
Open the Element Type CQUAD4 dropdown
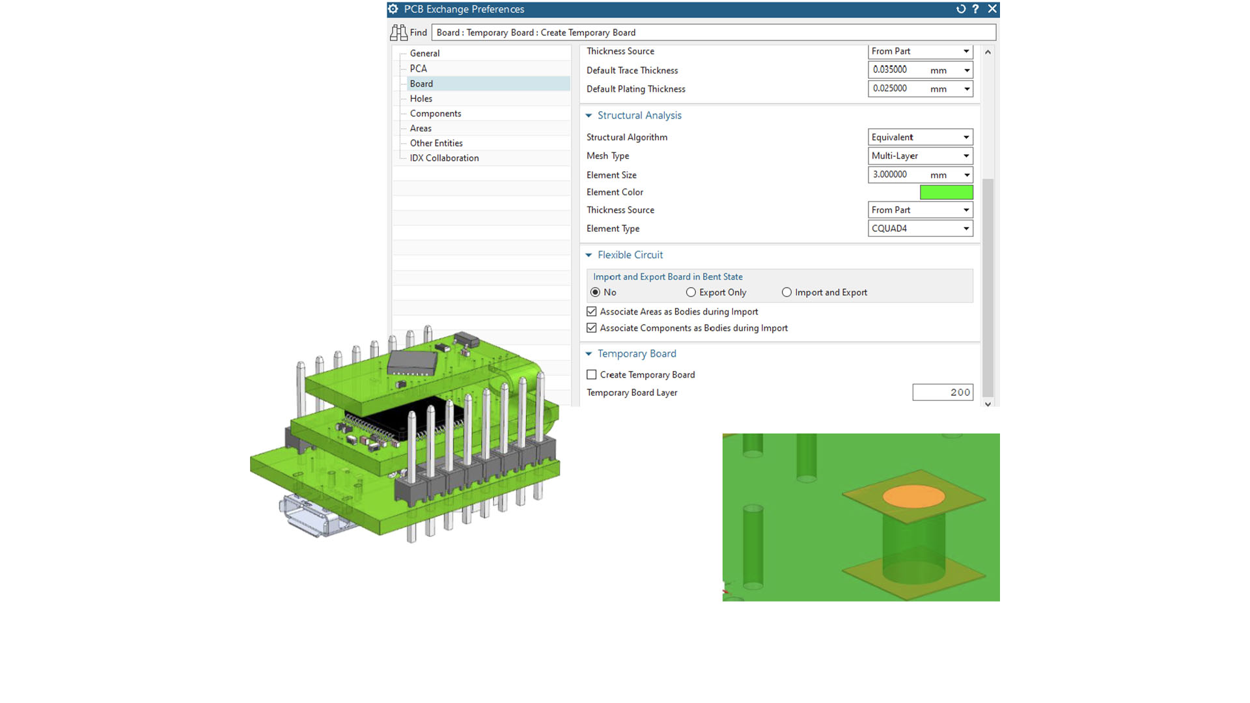click(x=967, y=228)
